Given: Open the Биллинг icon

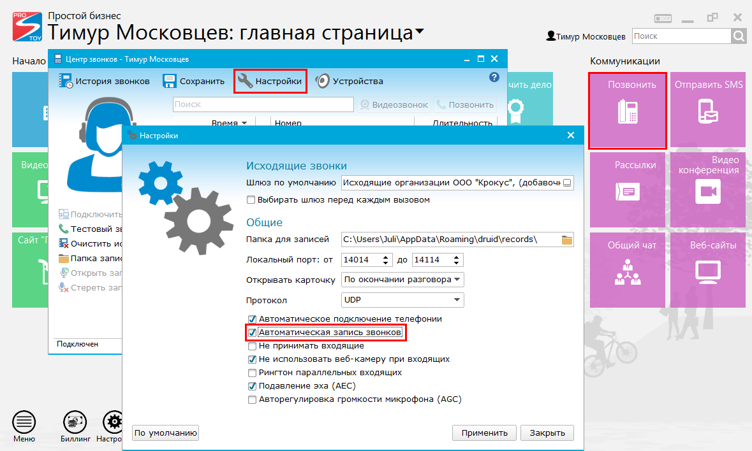Looking at the screenshot, I should pos(75,422).
